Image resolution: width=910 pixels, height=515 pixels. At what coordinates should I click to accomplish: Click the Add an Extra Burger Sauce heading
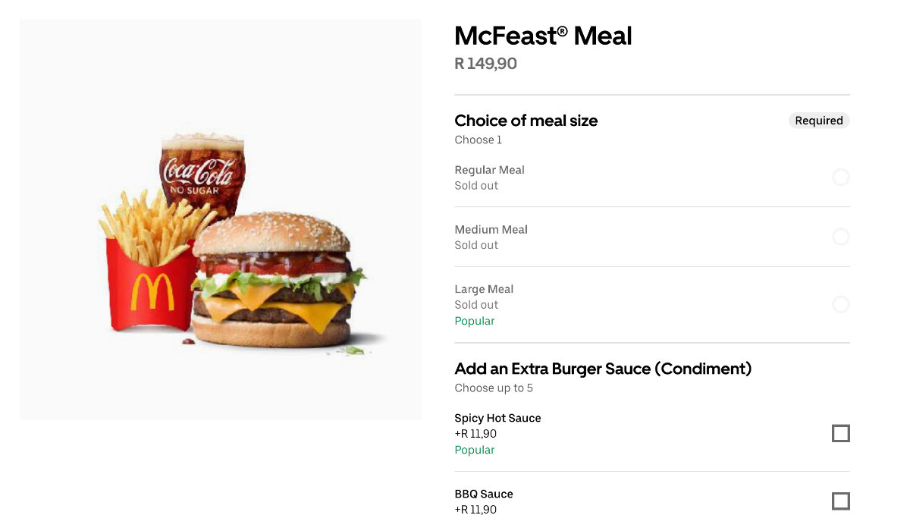[602, 369]
